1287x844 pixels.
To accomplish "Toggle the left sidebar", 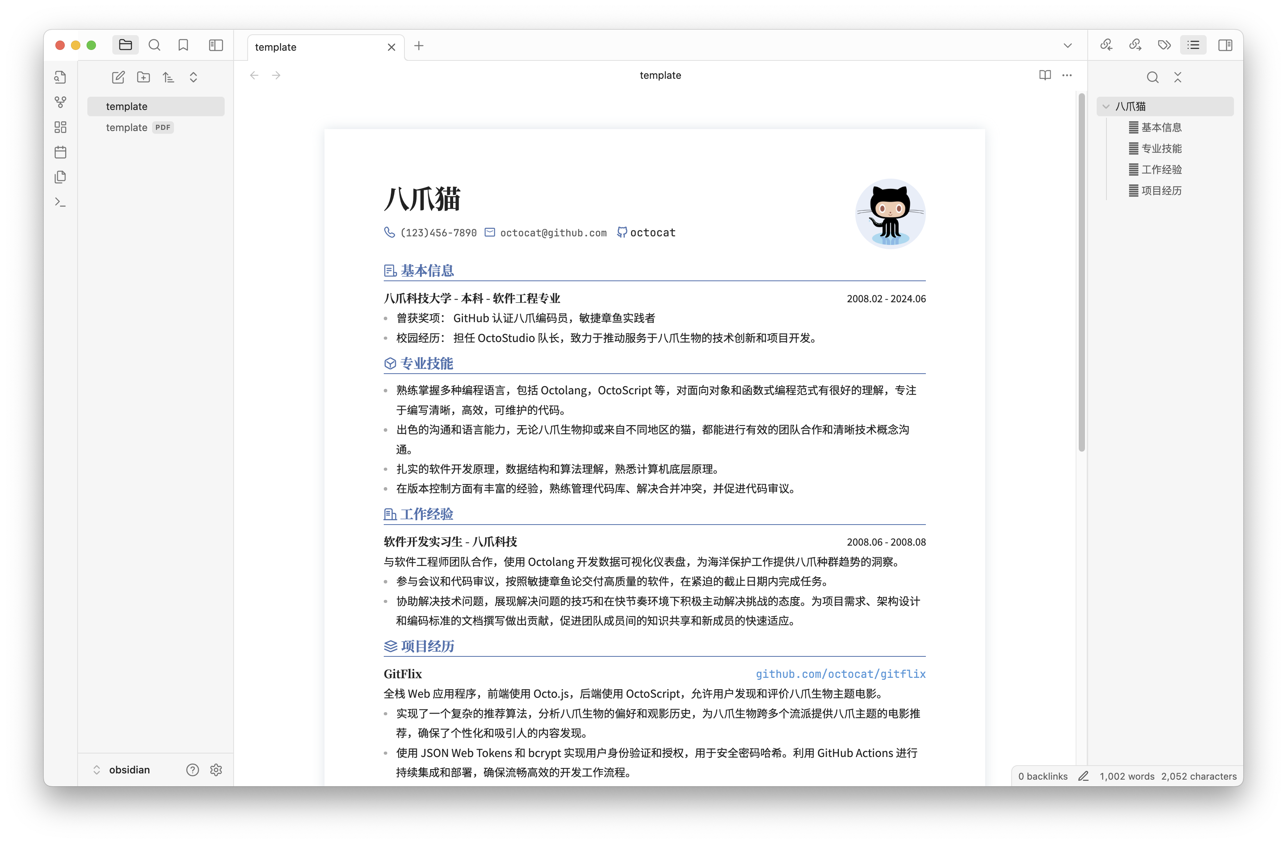I will [216, 45].
